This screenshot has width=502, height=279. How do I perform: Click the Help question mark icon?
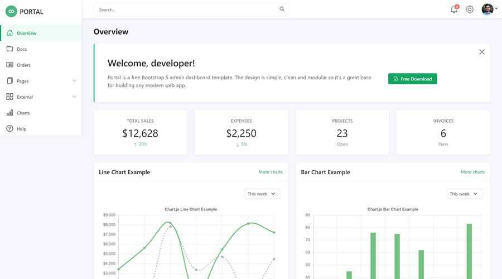tap(9, 129)
